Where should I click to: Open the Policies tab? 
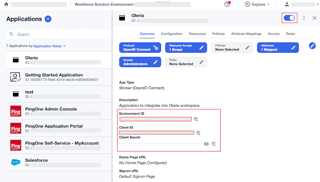[x=218, y=34]
